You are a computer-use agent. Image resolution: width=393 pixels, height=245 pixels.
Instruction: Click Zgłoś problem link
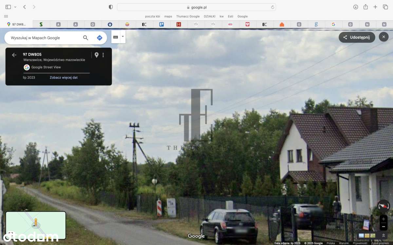click(380, 243)
